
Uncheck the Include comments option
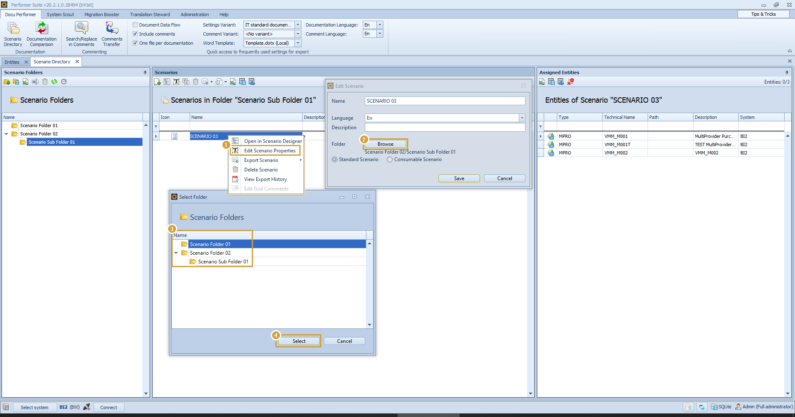[x=135, y=34]
